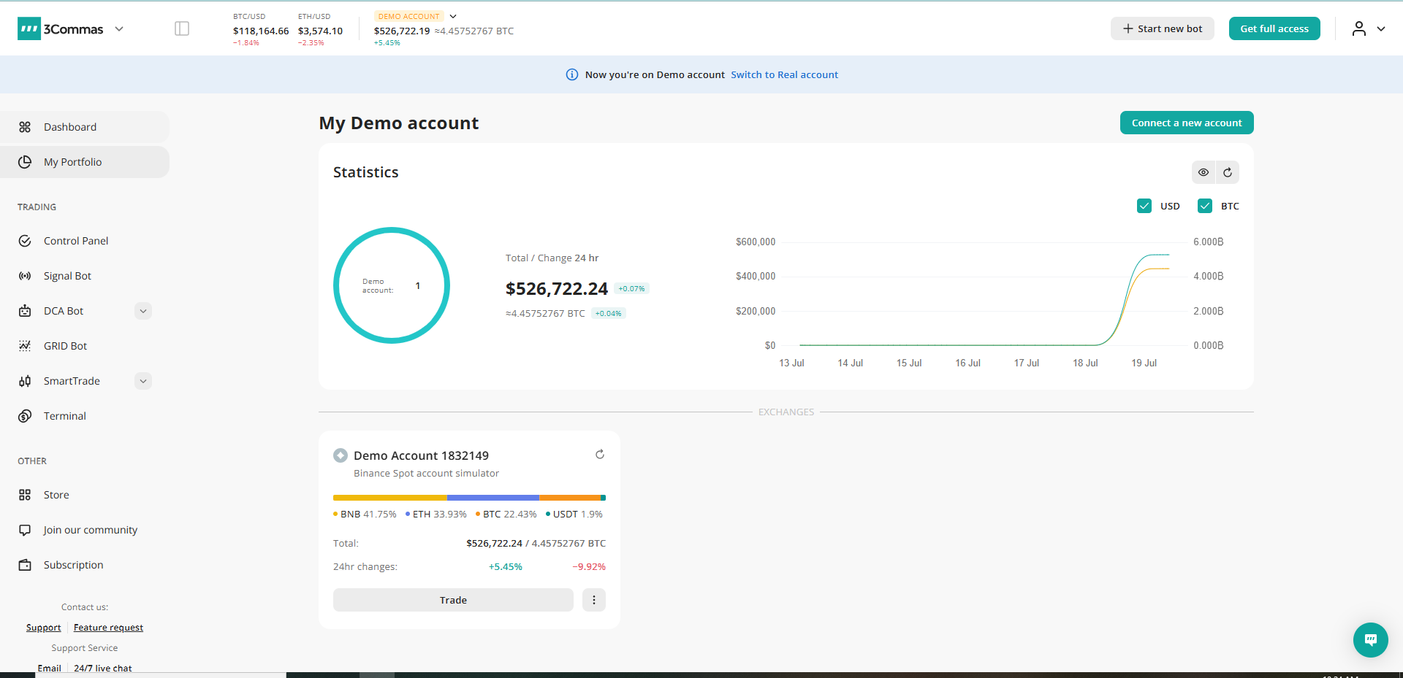This screenshot has width=1403, height=678.
Task: Expand the user menu chevron
Action: 1381,29
